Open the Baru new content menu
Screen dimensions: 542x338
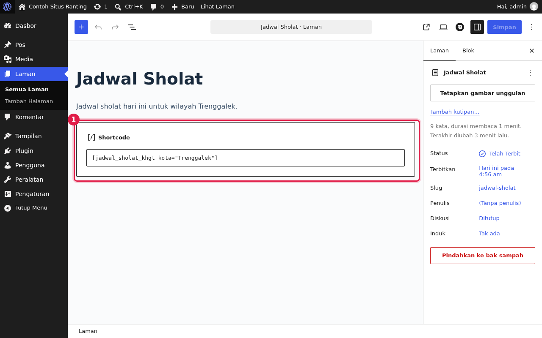coord(183,7)
